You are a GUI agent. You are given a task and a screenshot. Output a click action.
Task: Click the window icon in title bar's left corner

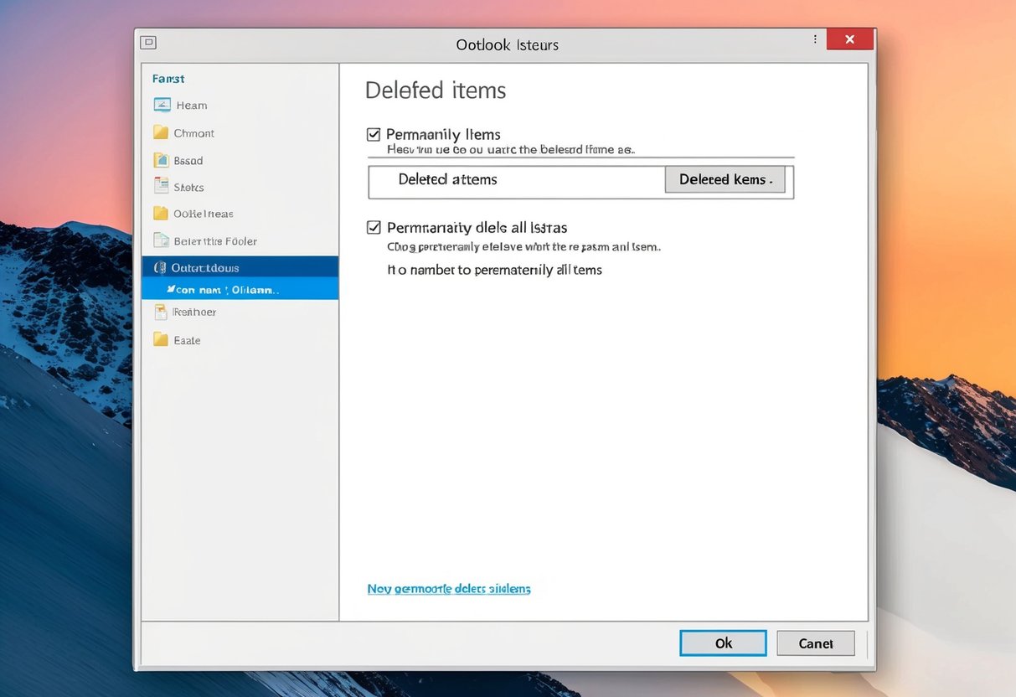tap(148, 42)
